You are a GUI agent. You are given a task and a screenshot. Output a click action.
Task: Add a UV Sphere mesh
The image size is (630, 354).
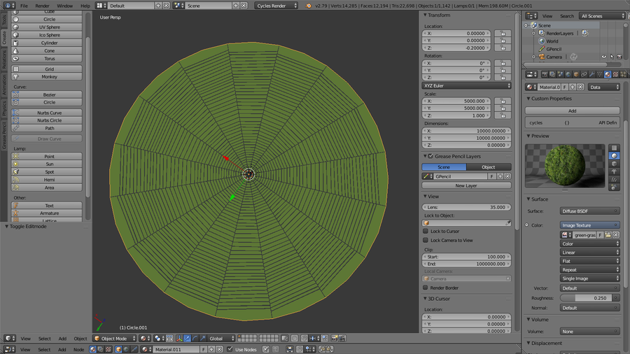pos(49,27)
